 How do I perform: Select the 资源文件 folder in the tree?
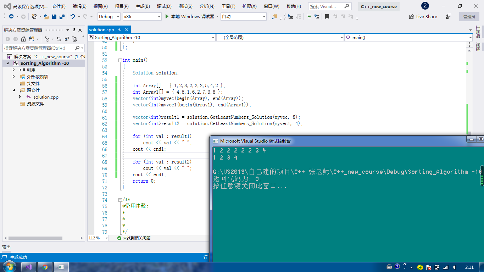[35, 104]
